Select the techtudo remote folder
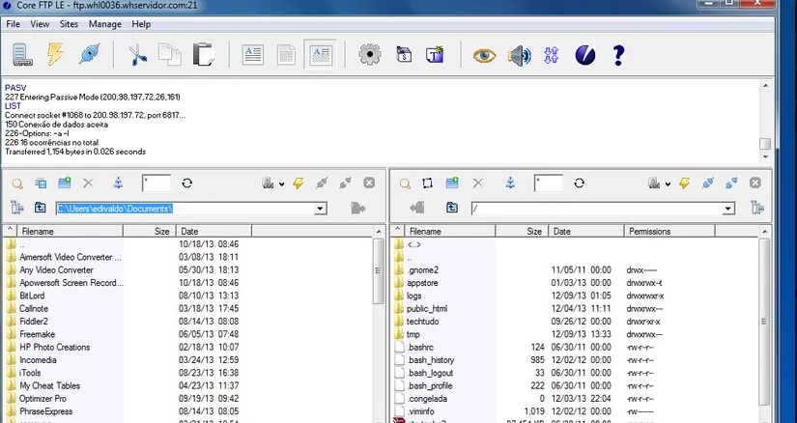Image resolution: width=797 pixels, height=423 pixels. pos(422,322)
